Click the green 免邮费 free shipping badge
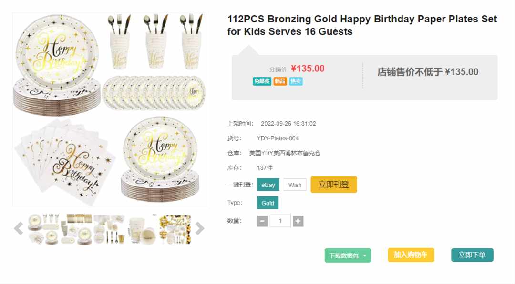515x284 pixels. click(x=262, y=81)
